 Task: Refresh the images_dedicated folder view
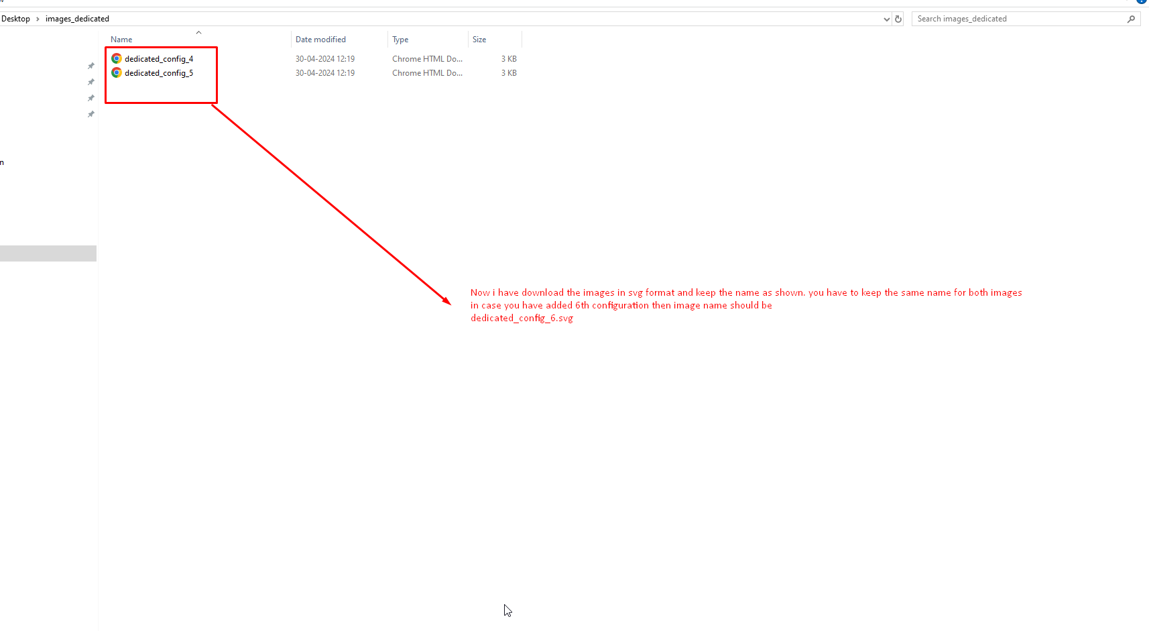[x=898, y=19]
